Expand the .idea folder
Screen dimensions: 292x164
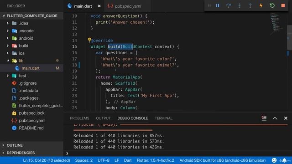(x=8, y=23)
